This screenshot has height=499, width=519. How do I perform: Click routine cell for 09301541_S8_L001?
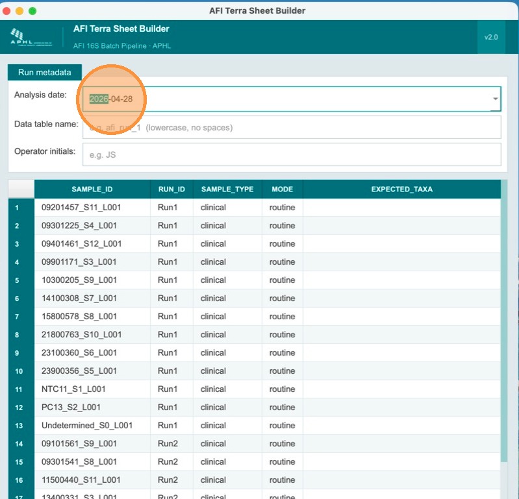pos(282,462)
